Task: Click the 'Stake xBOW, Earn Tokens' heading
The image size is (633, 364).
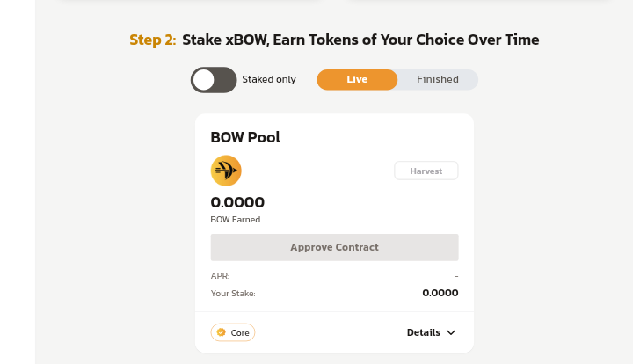Action: click(360, 40)
